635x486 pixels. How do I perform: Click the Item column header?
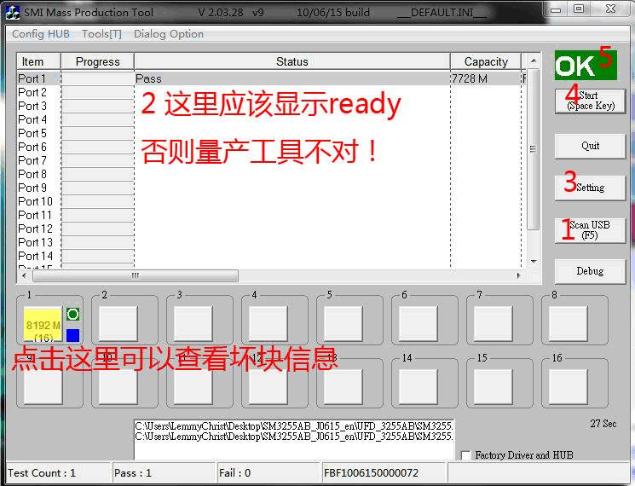(38, 61)
